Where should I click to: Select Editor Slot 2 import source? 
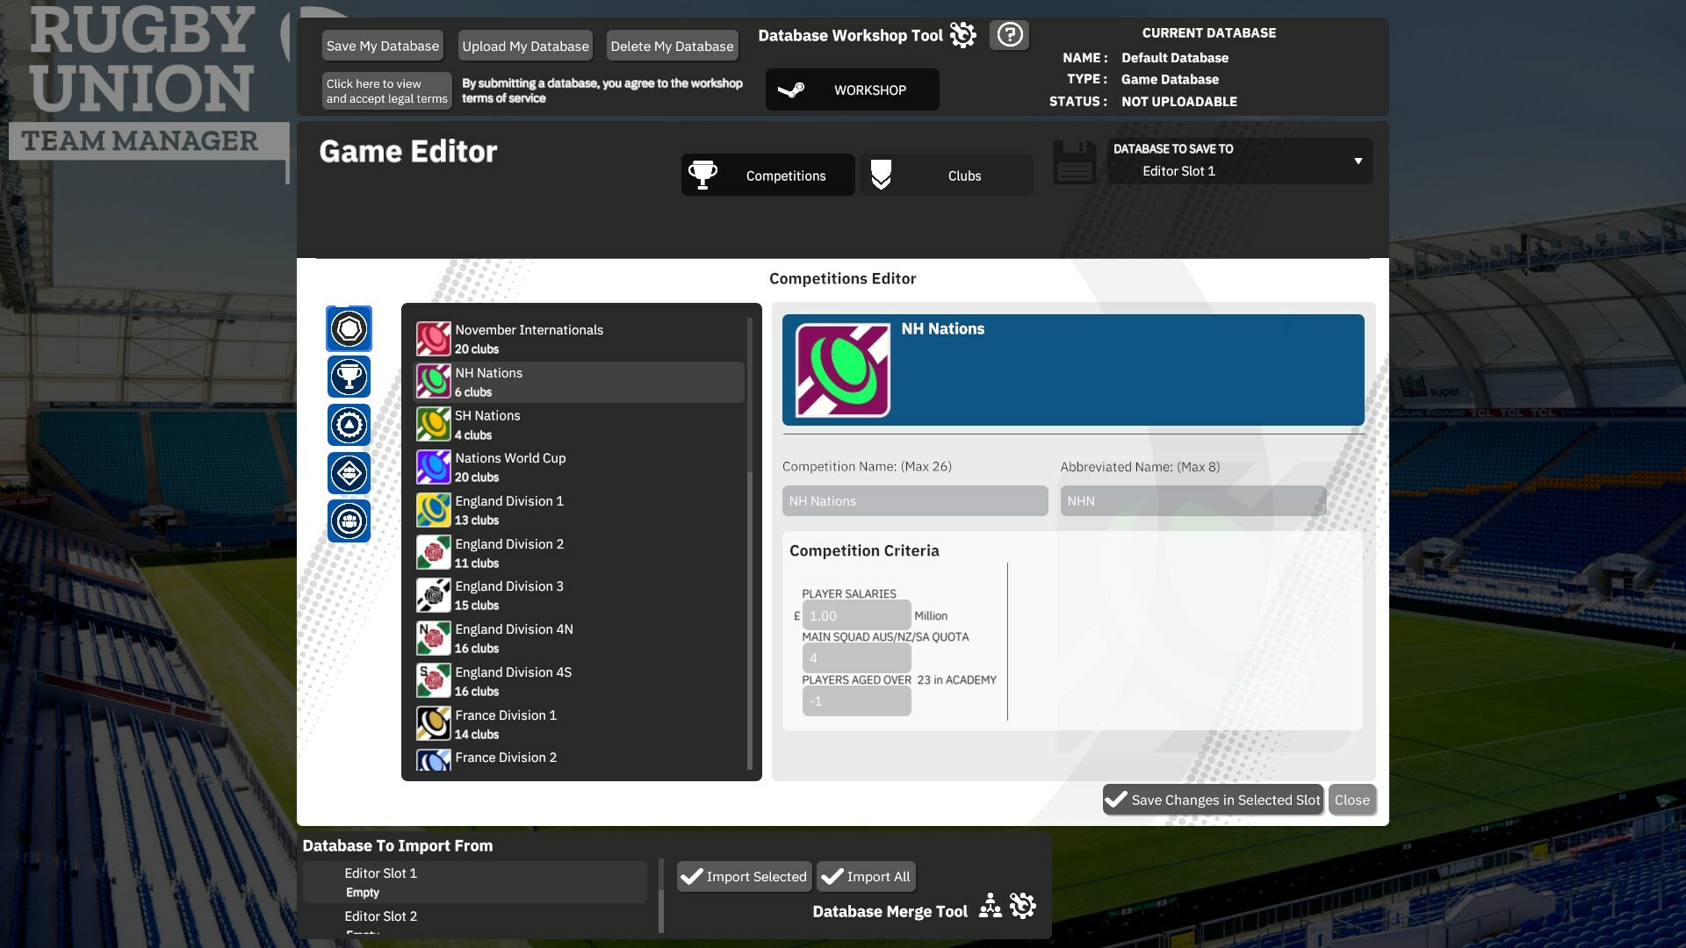point(474,919)
